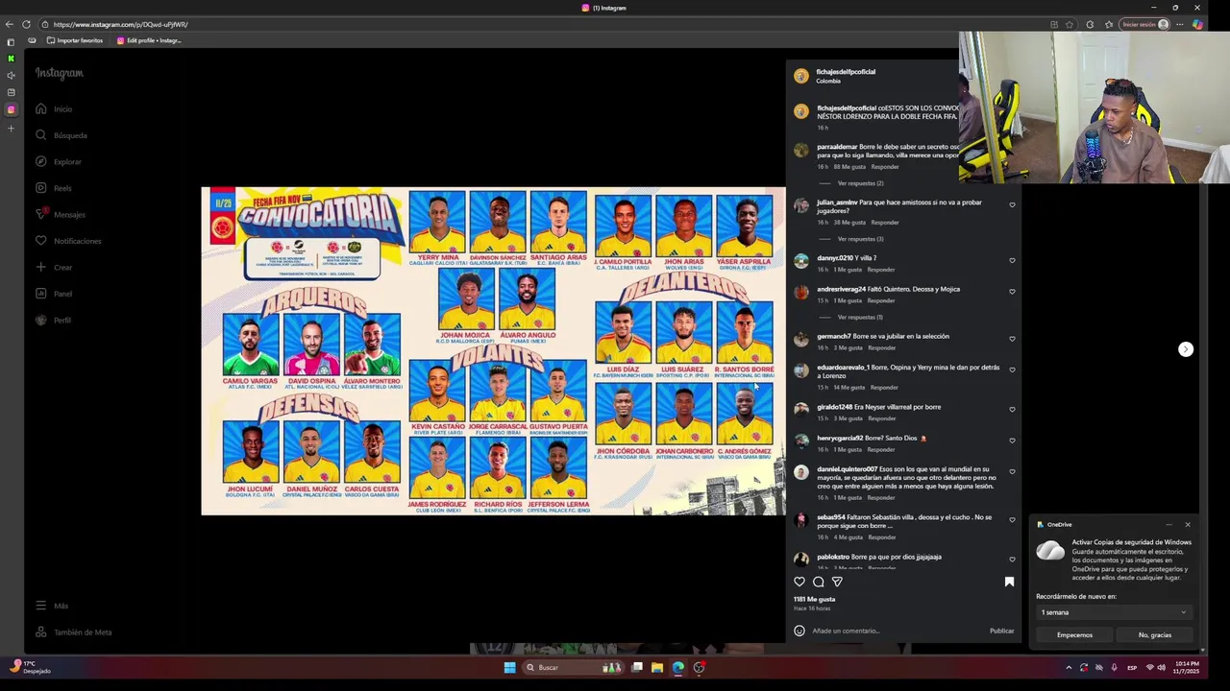
Task: Expand Ver respuestas (2) under parraaldemar
Action: 860,183
